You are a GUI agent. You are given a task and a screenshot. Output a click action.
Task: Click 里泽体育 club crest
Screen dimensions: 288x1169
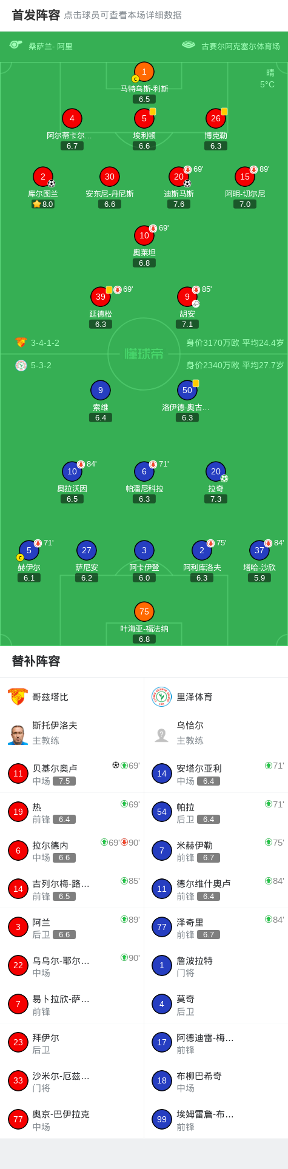[162, 696]
